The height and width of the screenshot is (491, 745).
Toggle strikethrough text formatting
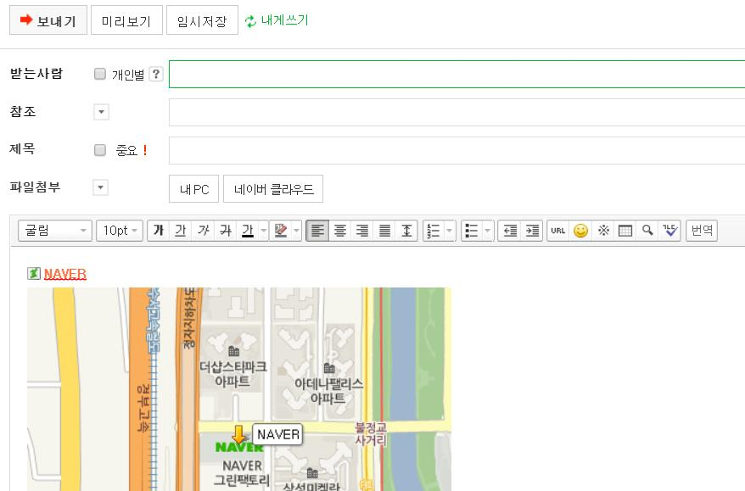coord(226,231)
